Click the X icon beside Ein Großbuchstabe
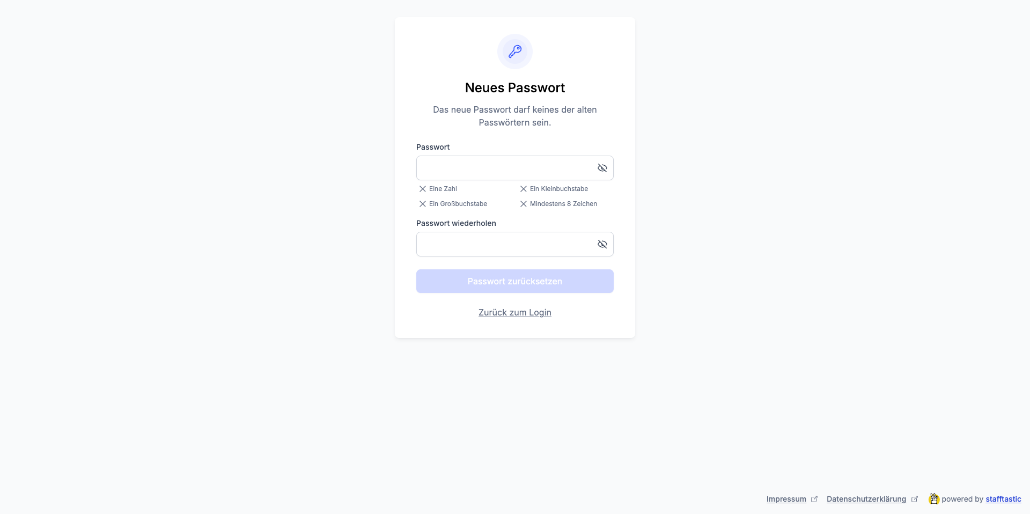 click(423, 204)
